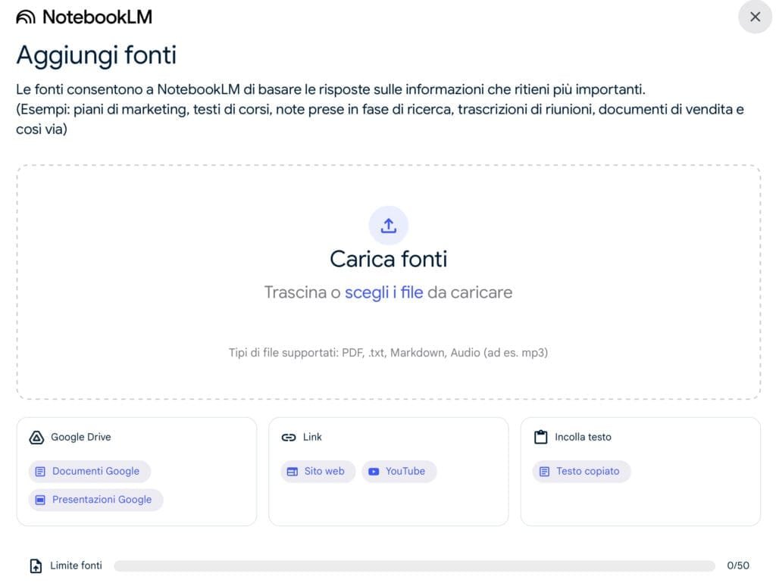Add a Sito web source
The width and height of the screenshot is (776, 586).
point(318,471)
